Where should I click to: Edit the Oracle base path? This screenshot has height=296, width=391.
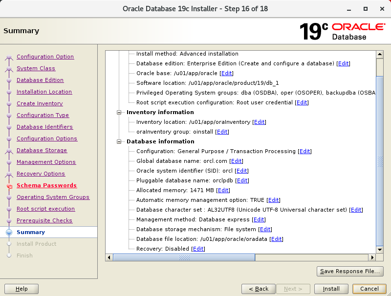227,73
